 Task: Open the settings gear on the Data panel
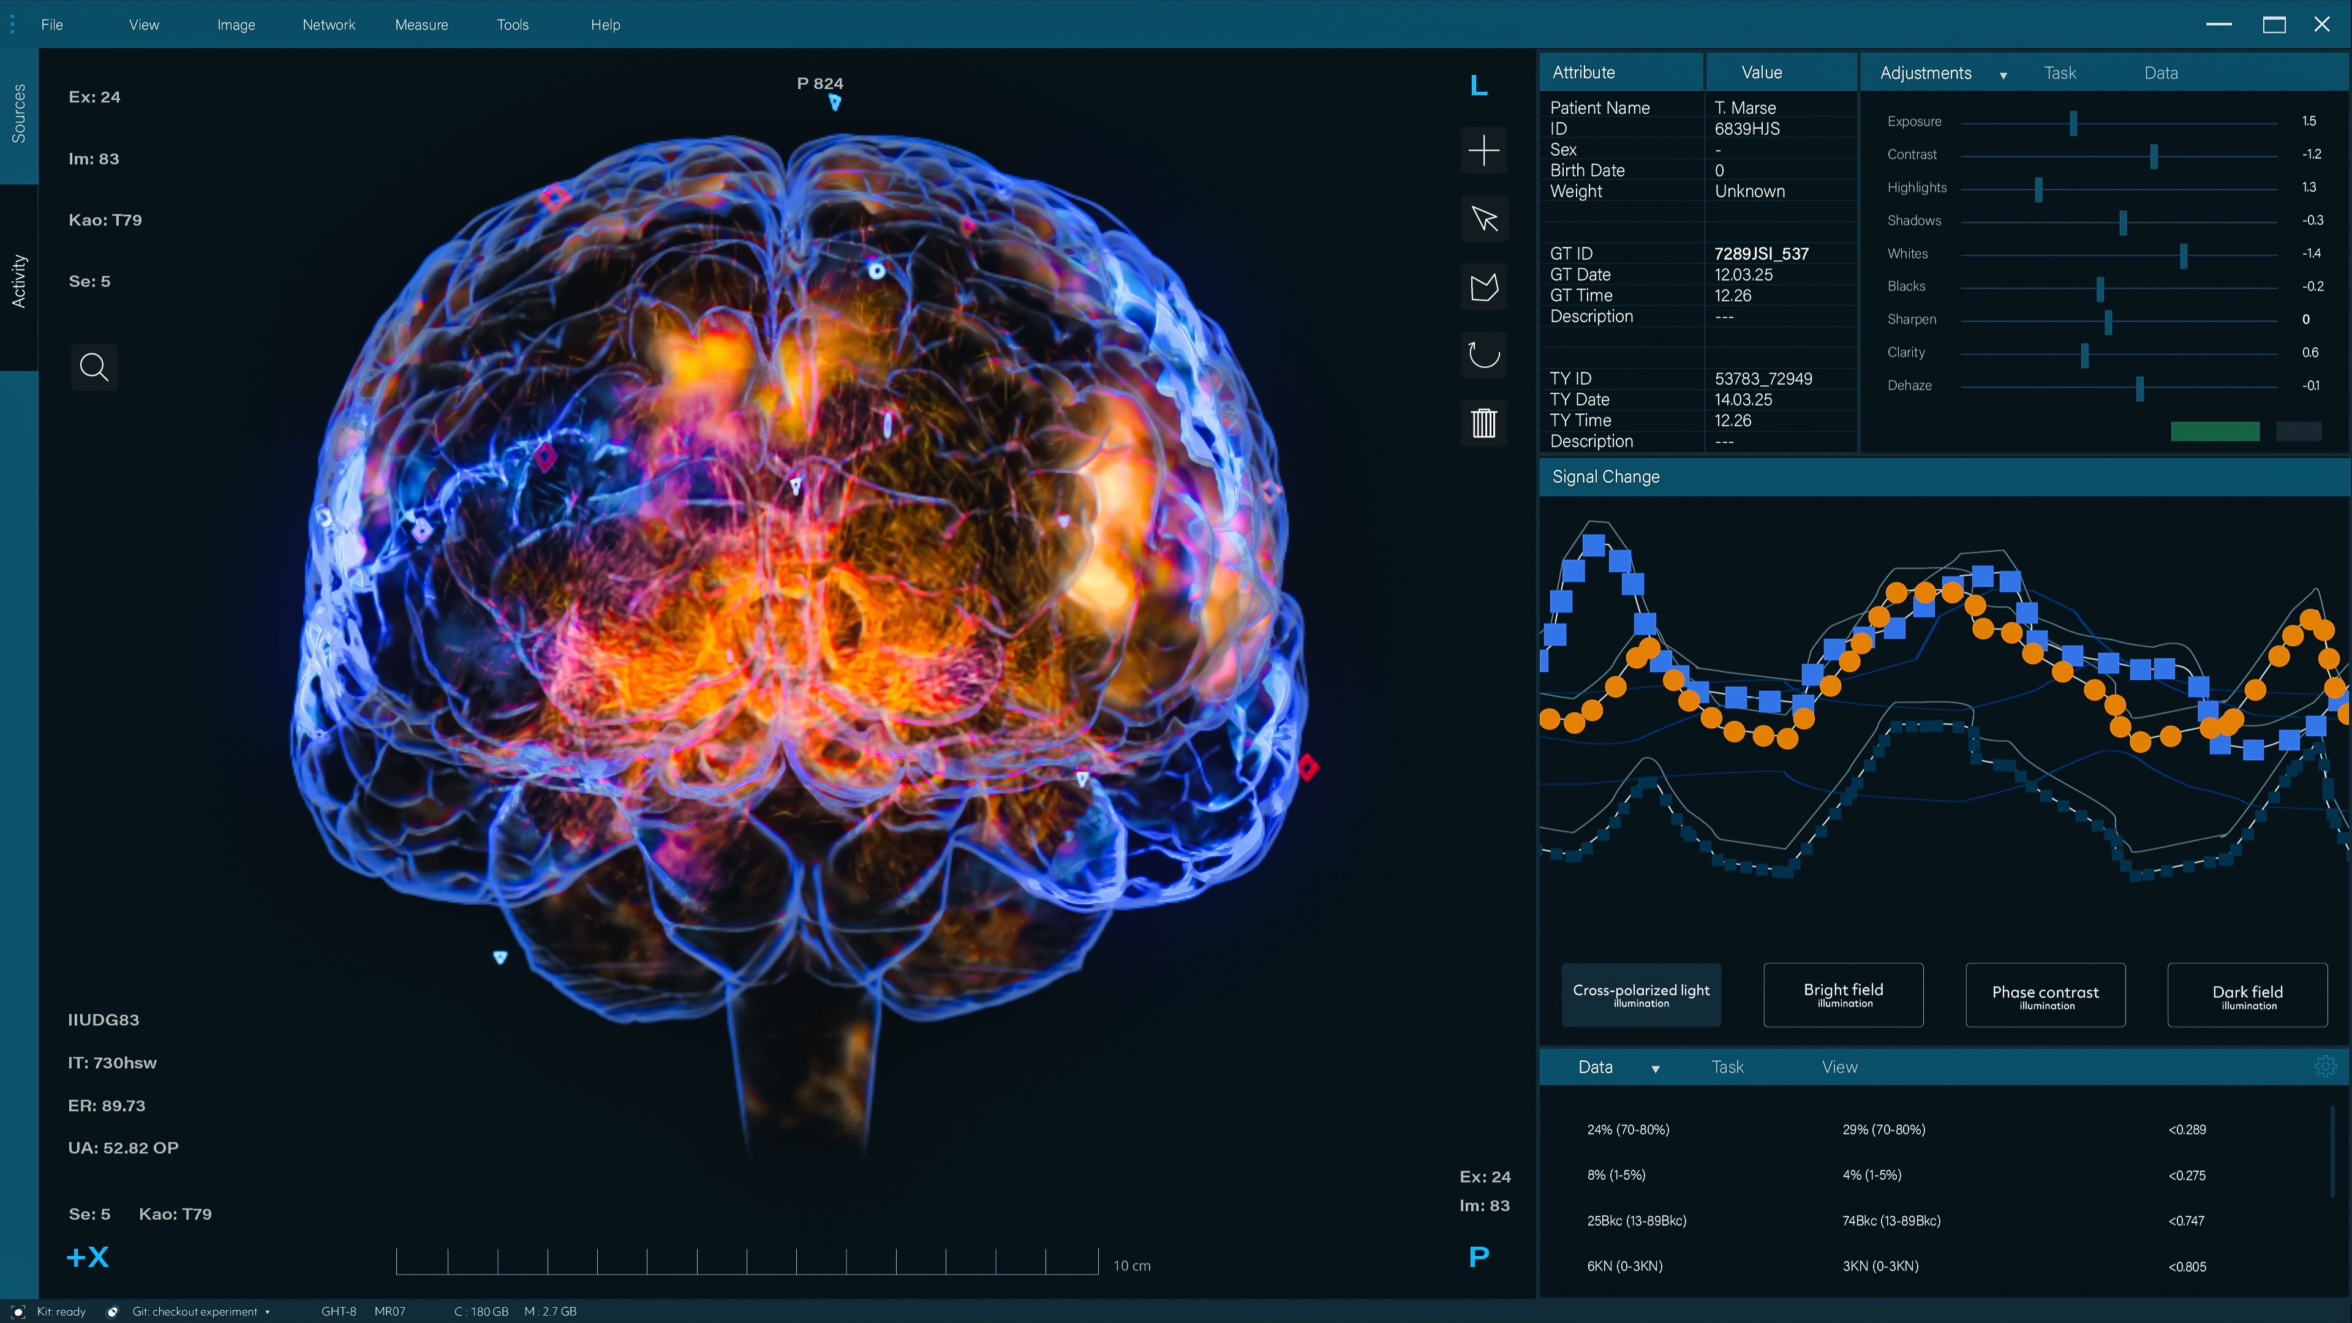[x=2326, y=1066]
